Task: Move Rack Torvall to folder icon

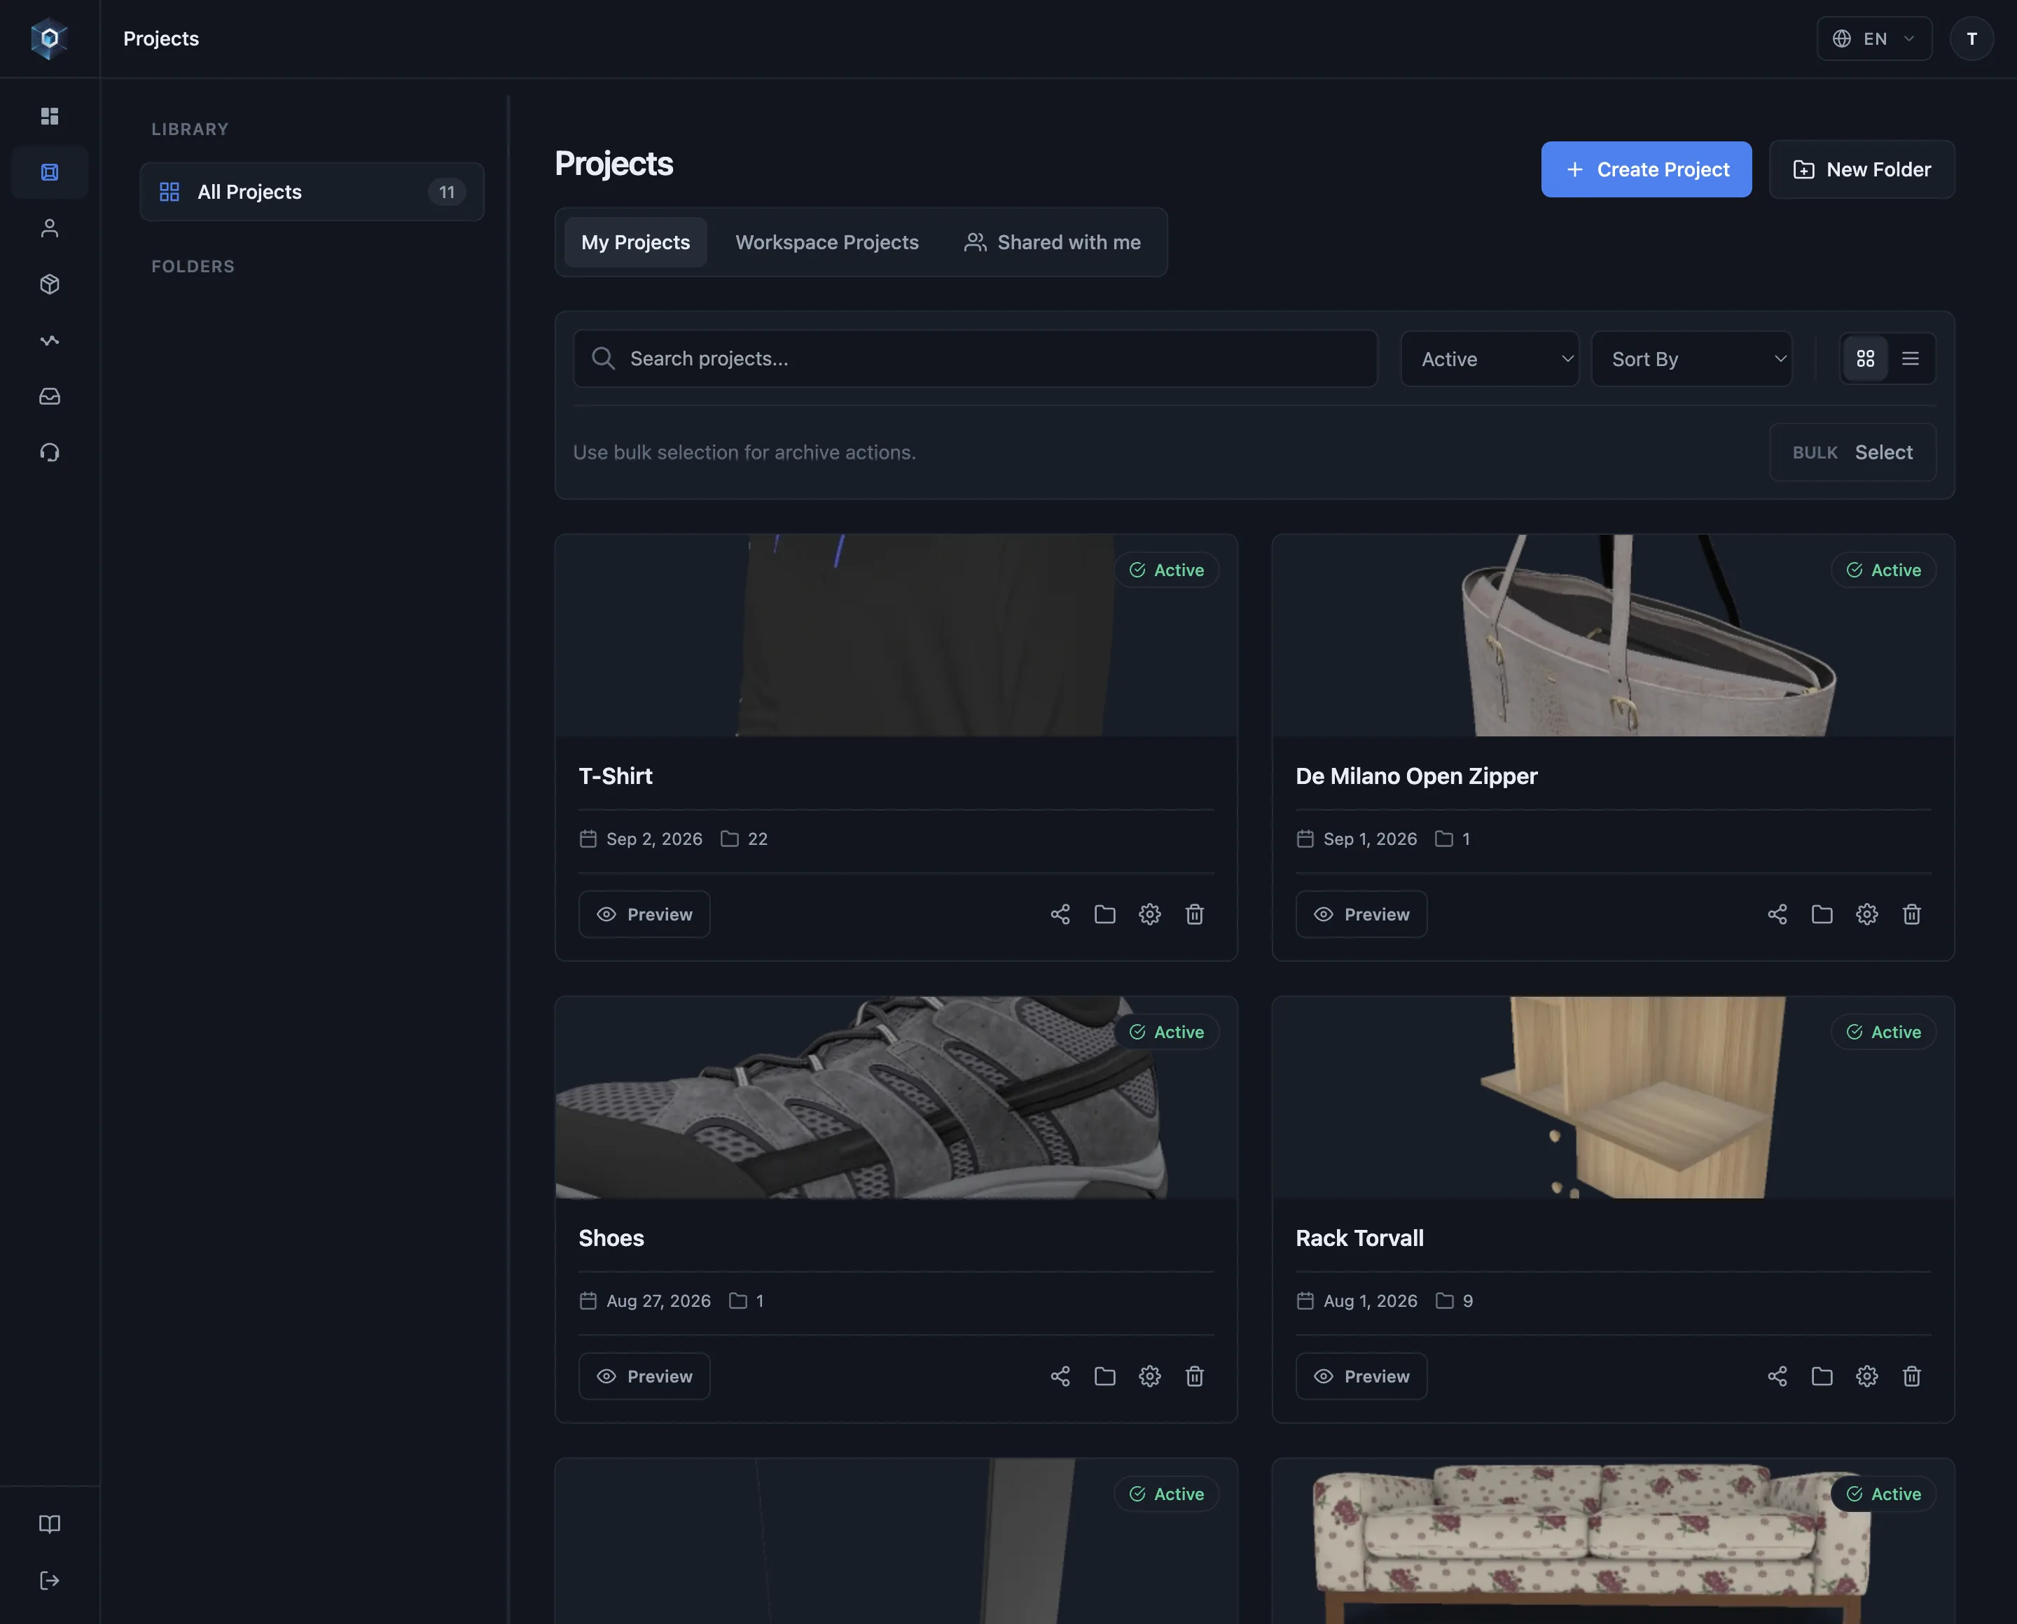Action: tap(1822, 1376)
